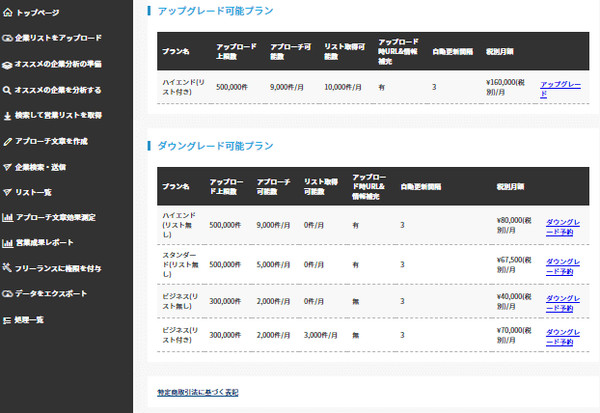The height and width of the screenshot is (413, 600).
Task: Click ハイエンド(リスト無し) plan name cell
Action: [x=179, y=225]
